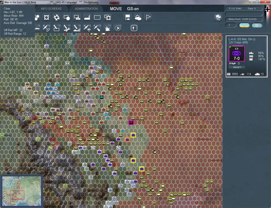
Task: Click the Minor River: NW text
Action: coord(14,16)
